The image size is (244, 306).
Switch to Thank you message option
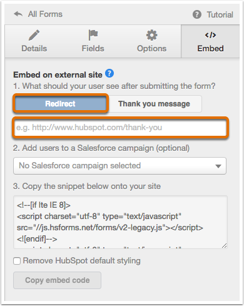coord(155,104)
